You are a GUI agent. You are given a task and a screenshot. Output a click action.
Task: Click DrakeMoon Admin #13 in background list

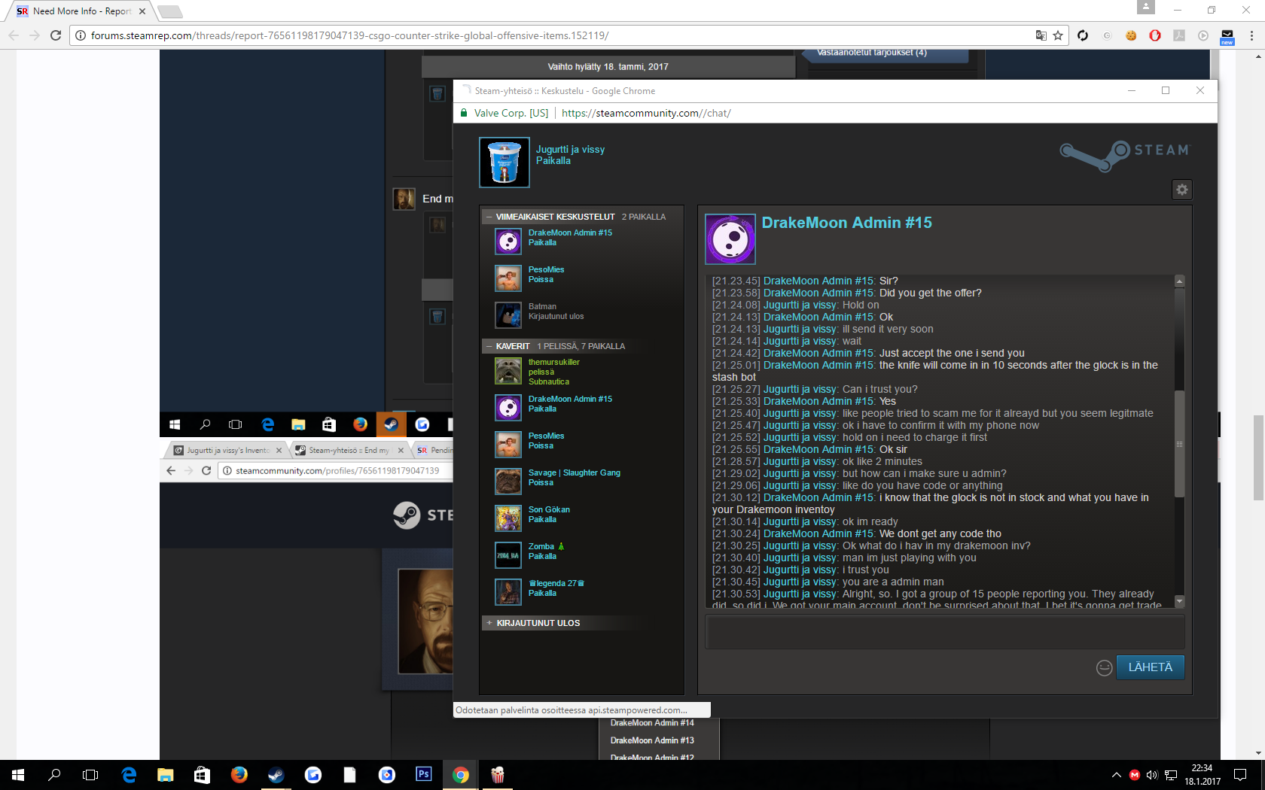click(x=652, y=740)
